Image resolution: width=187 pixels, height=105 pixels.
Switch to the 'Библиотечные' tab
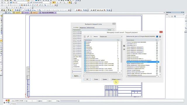tap(91, 27)
